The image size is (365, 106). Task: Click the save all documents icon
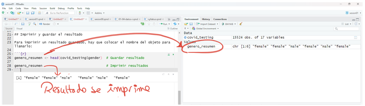[x=33, y=13]
